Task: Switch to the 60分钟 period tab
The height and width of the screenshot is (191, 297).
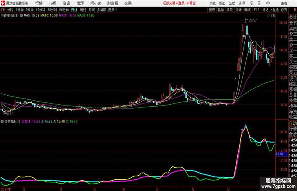Action: [x=64, y=10]
